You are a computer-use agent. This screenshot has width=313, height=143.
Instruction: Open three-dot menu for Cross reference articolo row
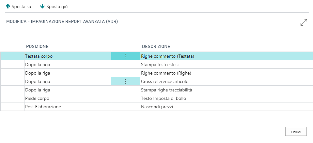[x=126, y=81]
